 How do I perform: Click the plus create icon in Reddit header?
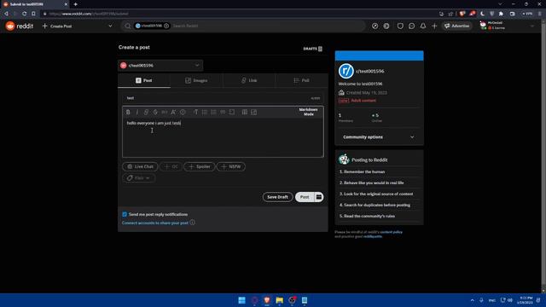[x=434, y=26]
